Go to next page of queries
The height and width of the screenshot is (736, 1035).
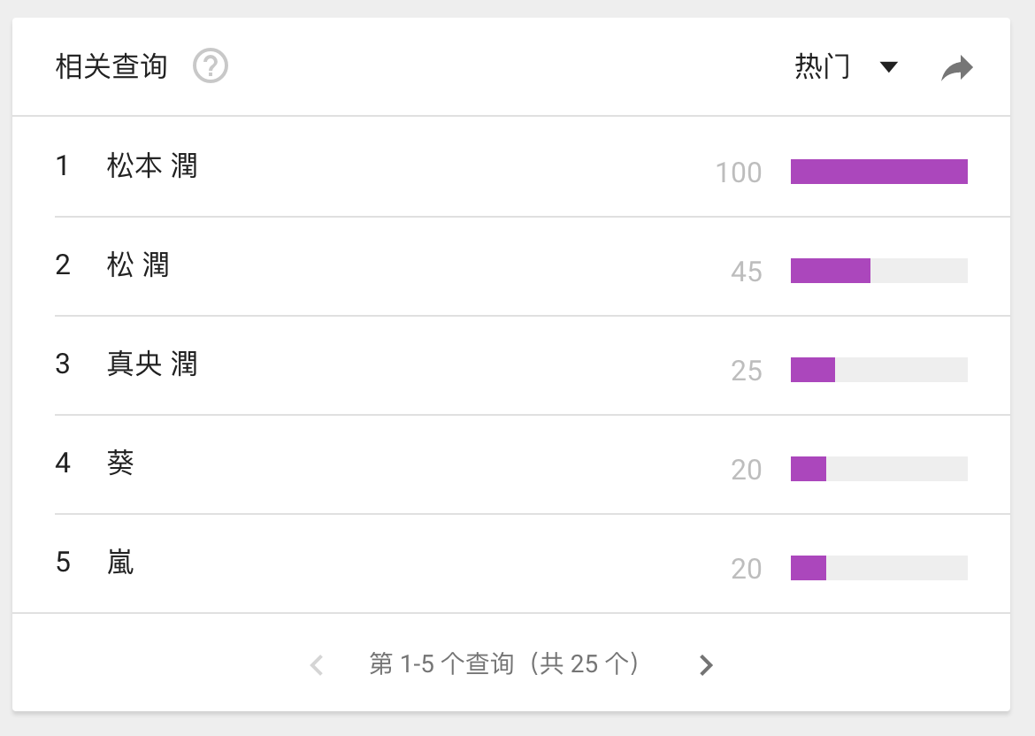click(705, 665)
